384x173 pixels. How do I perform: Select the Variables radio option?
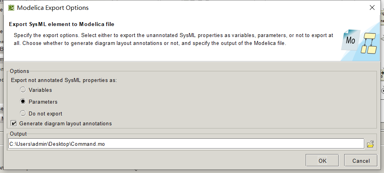[x=23, y=90]
